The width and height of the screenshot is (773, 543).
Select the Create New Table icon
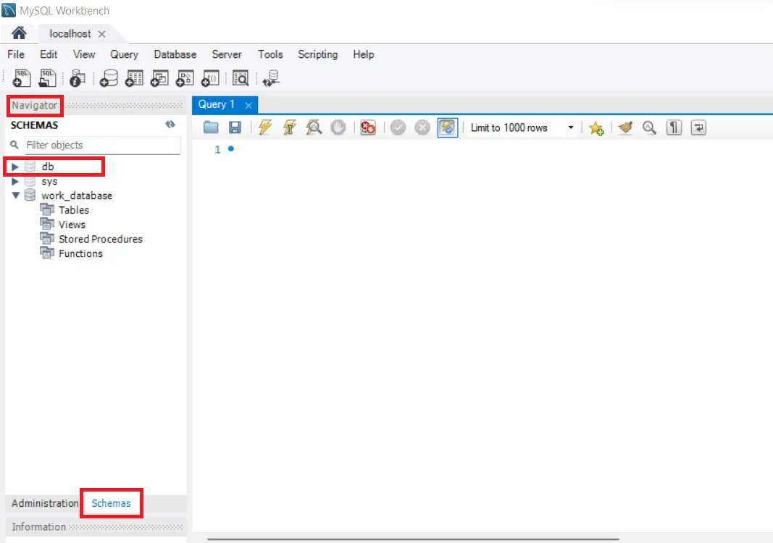tap(133, 77)
